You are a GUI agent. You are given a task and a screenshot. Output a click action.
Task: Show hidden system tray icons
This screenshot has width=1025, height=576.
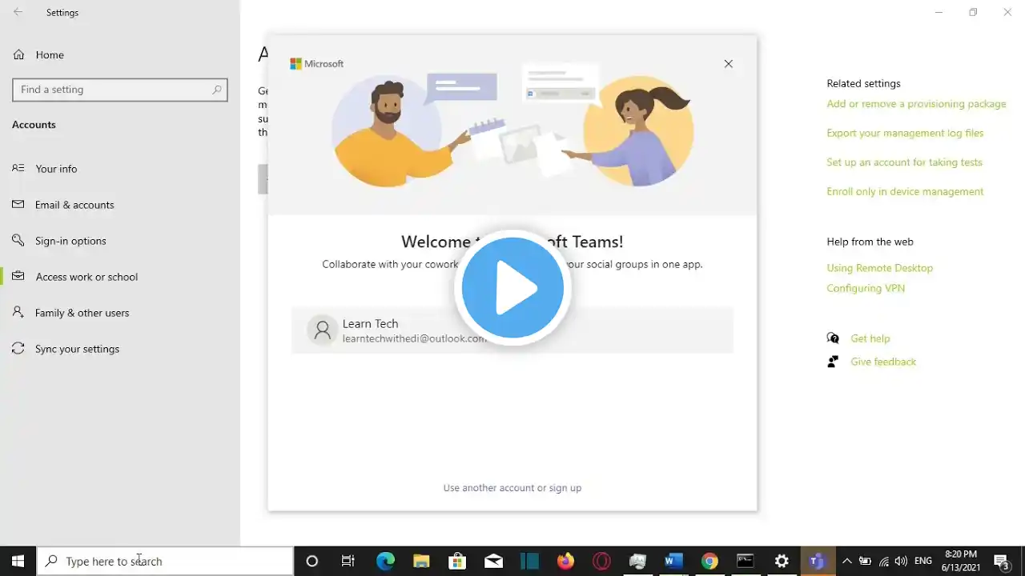[x=846, y=561]
